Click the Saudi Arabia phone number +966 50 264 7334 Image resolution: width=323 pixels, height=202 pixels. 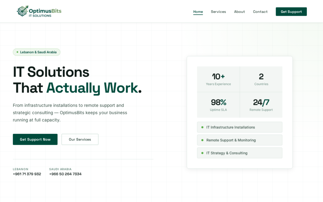tap(65, 174)
